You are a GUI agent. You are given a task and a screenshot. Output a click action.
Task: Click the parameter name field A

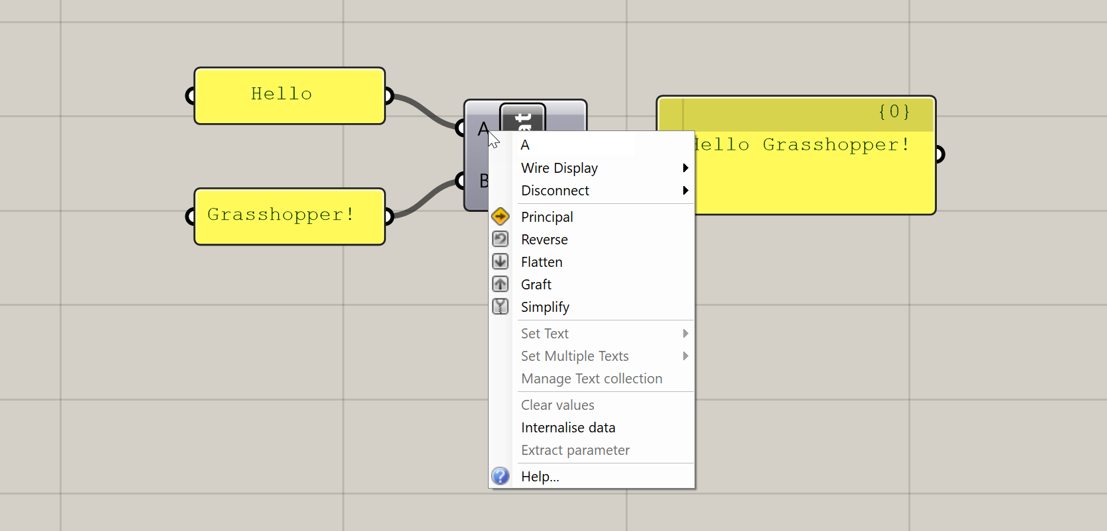coord(576,145)
